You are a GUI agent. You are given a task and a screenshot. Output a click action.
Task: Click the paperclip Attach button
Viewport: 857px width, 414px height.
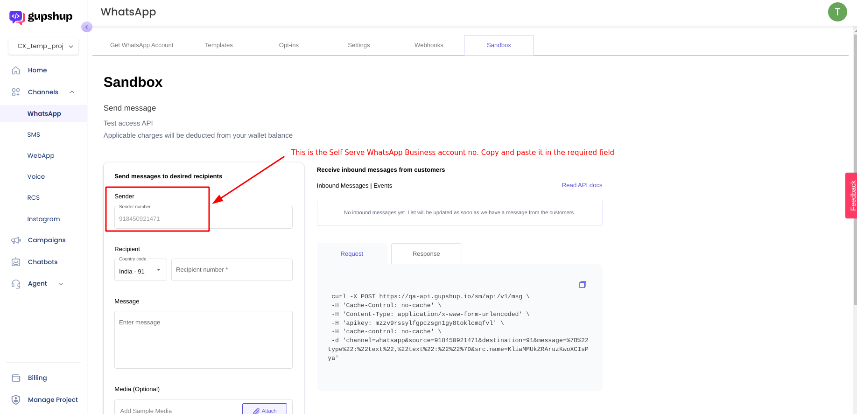pyautogui.click(x=265, y=410)
